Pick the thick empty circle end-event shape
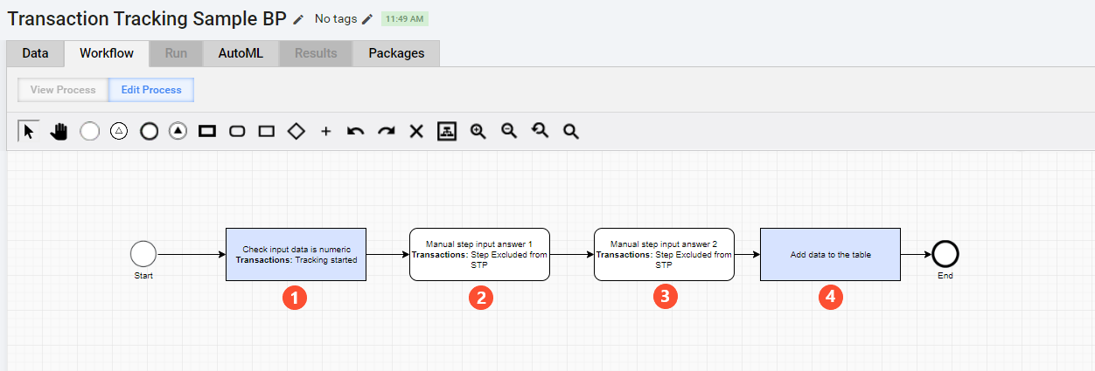Screen dimensions: 1095x371 click(149, 131)
